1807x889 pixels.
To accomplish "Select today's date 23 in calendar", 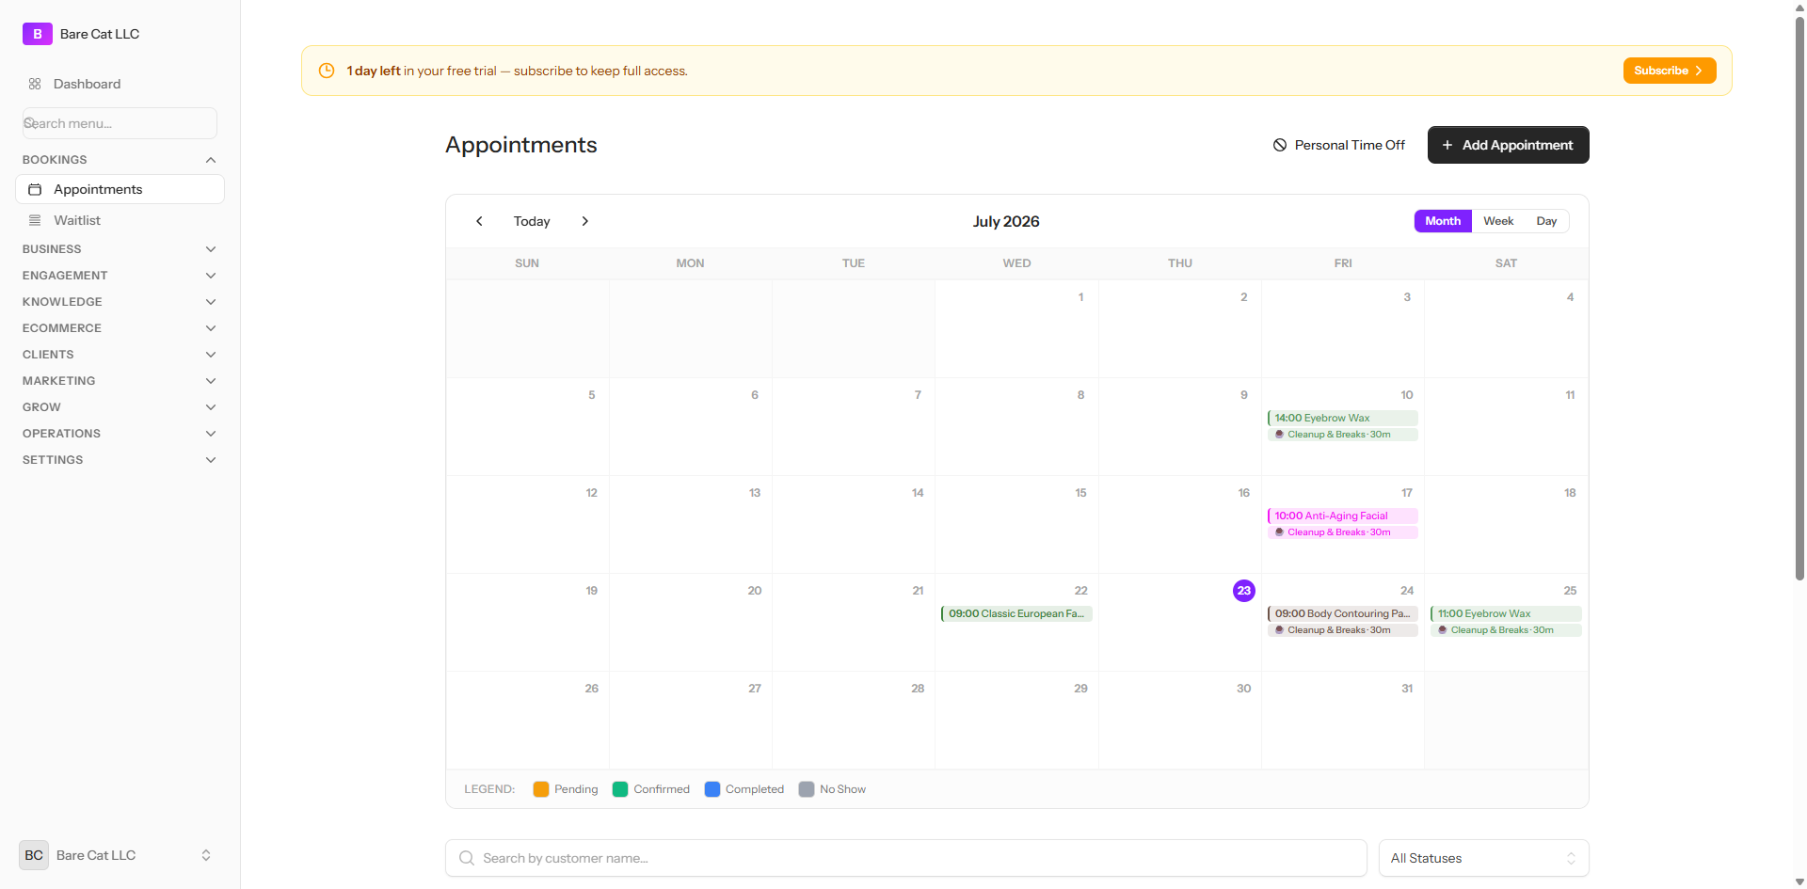I will (1244, 591).
